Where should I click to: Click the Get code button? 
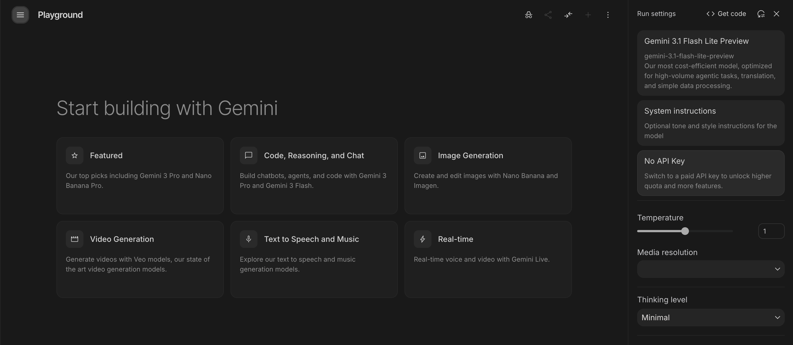point(726,14)
